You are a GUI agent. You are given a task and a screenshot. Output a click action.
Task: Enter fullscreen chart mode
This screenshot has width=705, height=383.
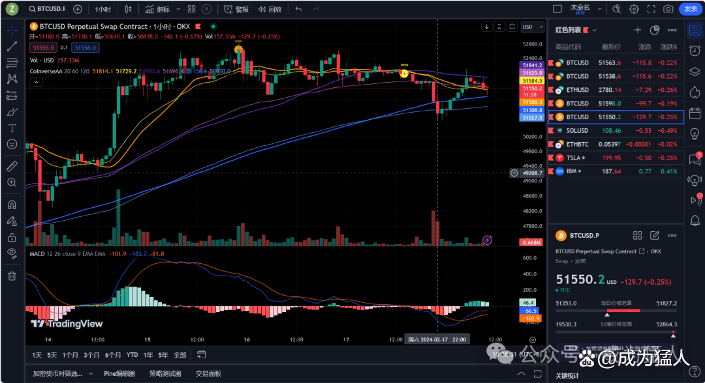(651, 9)
